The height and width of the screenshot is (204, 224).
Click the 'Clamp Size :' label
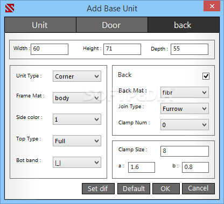pyautogui.click(x=133, y=150)
